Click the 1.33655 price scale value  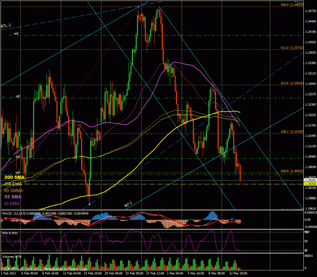(x=310, y=52)
